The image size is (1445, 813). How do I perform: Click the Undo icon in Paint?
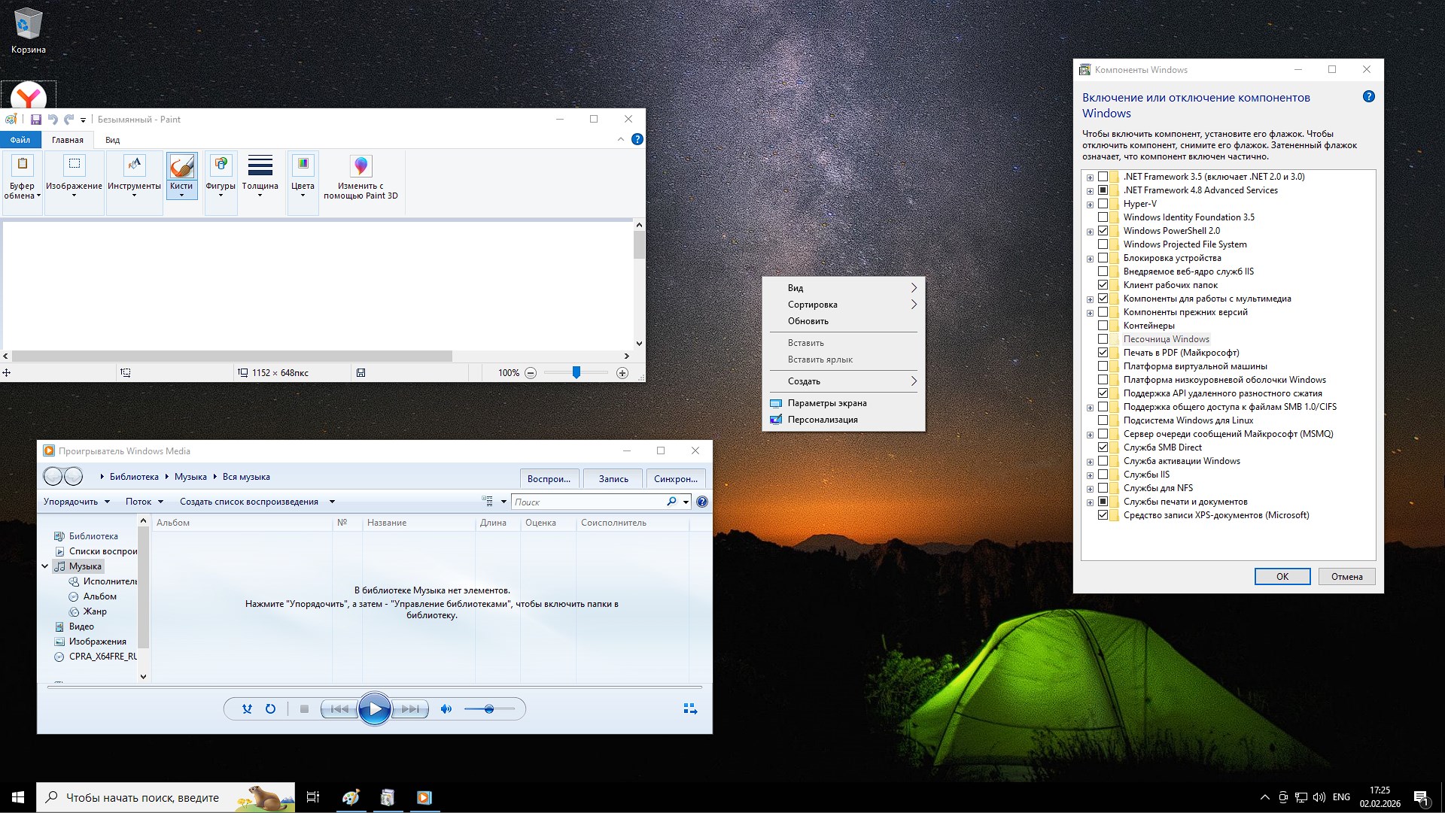[51, 119]
